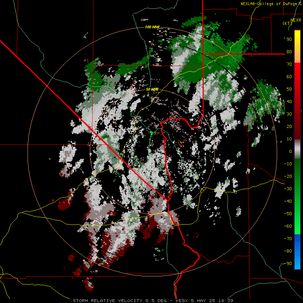Pick the gray zero-velocity segment of color bar
Viewport: 303px width, 303px height.
(297, 149)
